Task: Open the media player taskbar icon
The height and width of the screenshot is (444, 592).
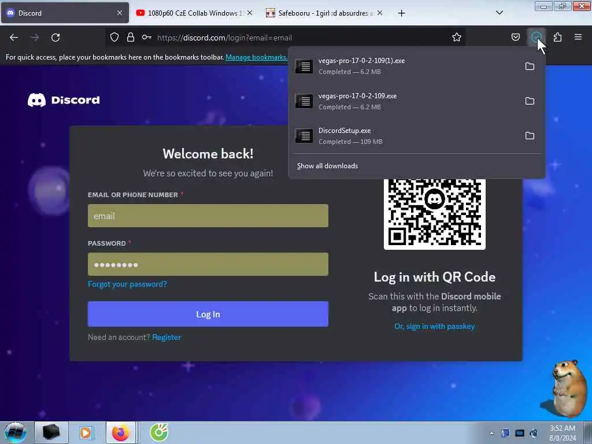Action: coord(86,432)
